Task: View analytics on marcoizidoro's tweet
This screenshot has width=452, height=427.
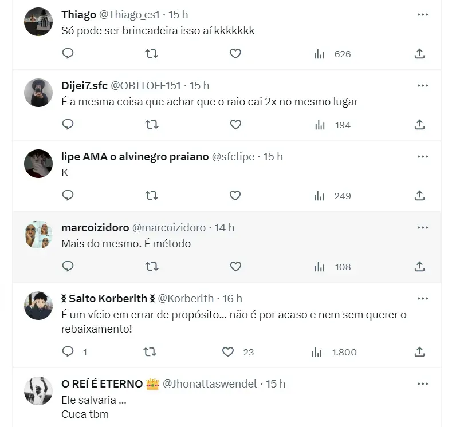Action: point(320,267)
